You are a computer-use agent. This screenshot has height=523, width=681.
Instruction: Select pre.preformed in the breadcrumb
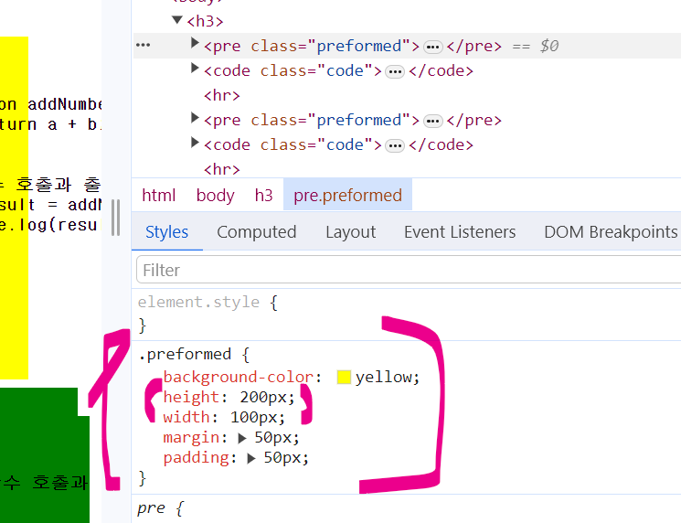pyautogui.click(x=347, y=195)
